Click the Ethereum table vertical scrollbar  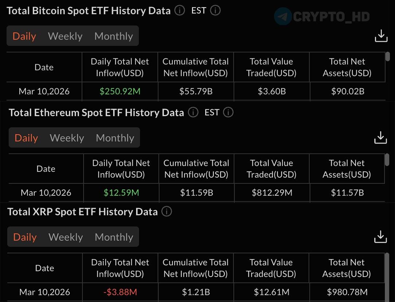pos(387,159)
